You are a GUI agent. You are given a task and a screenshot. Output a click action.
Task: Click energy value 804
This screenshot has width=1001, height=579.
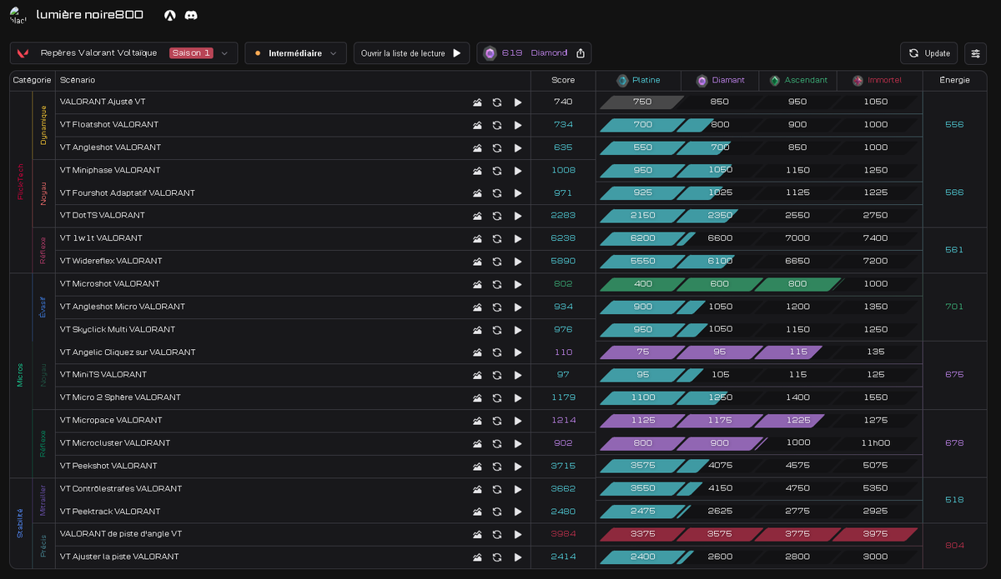954,546
